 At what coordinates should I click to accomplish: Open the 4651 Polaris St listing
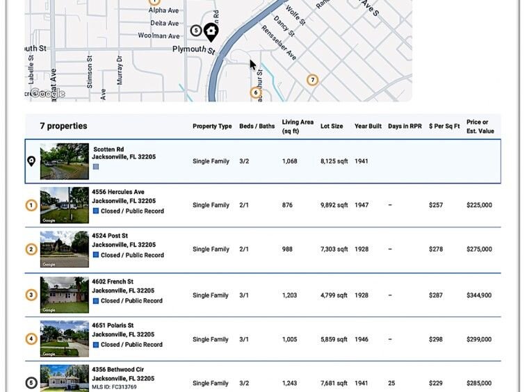[x=113, y=325]
